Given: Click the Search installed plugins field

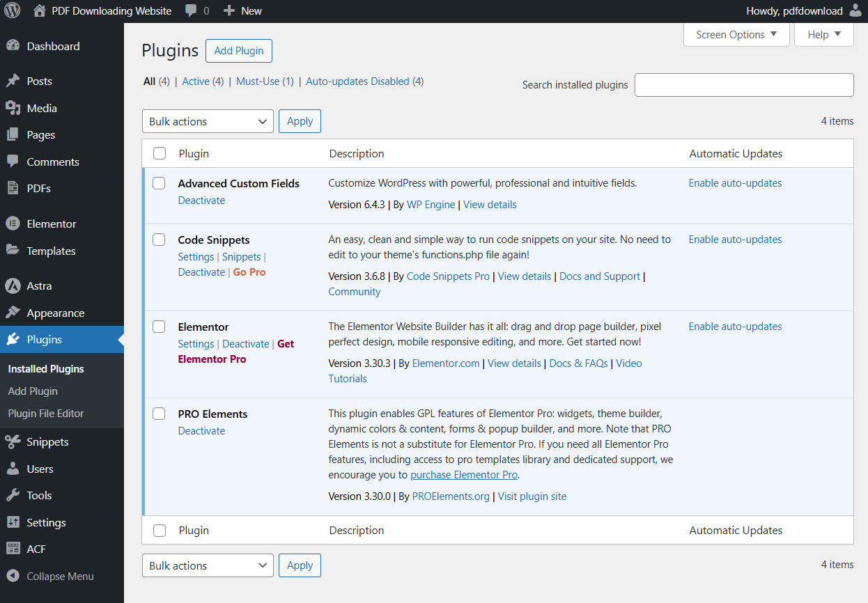Looking at the screenshot, I should [x=744, y=85].
